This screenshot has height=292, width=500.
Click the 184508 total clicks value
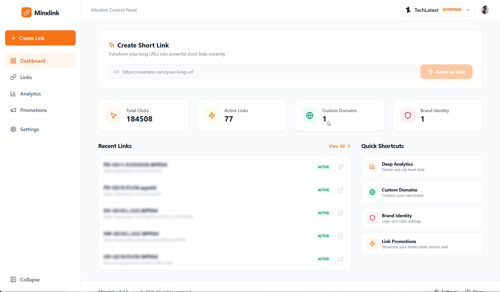139,119
